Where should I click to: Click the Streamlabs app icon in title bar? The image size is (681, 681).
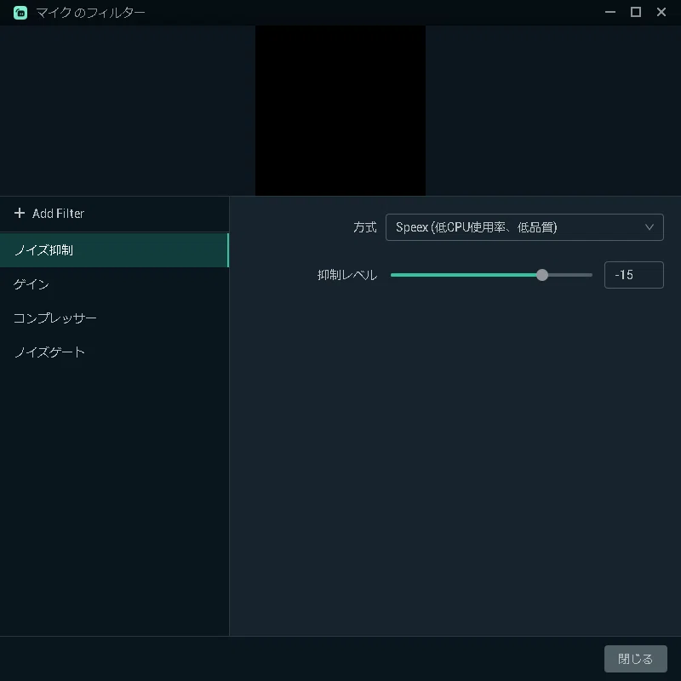(20, 13)
